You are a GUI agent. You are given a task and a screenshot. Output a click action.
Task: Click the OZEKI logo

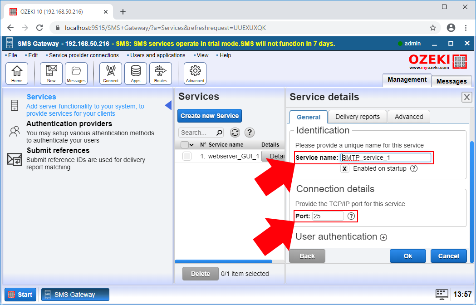[x=438, y=62]
